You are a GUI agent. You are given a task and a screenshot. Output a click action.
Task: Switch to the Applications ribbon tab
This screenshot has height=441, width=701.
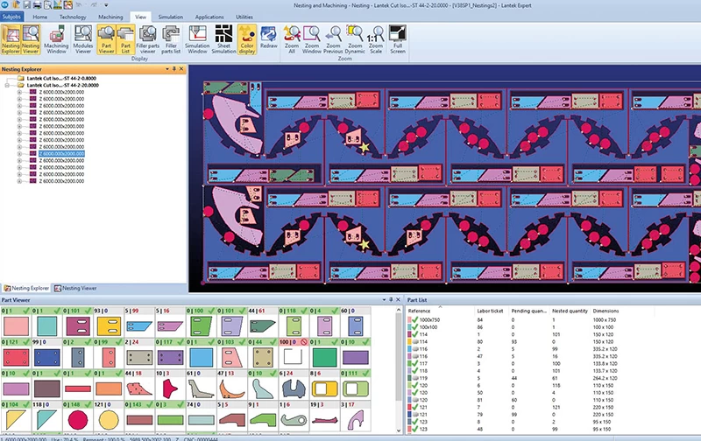click(209, 17)
